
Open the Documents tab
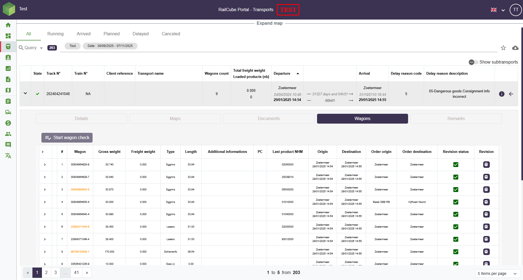click(269, 119)
